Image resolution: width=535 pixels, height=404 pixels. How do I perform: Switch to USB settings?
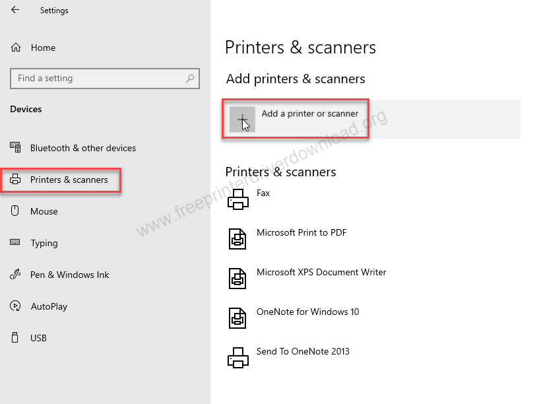point(38,338)
